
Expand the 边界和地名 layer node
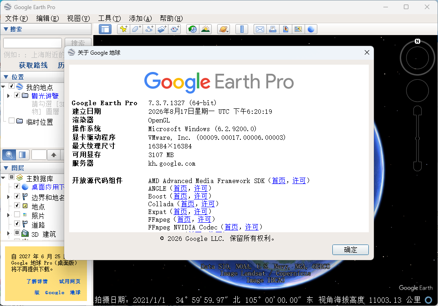pos(9,197)
